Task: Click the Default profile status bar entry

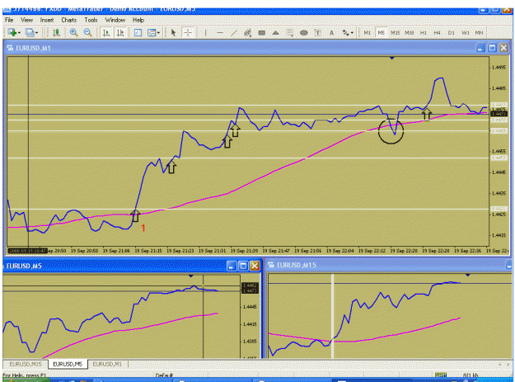Action: click(164, 375)
